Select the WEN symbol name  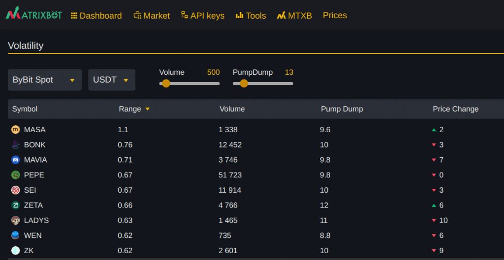[33, 235]
